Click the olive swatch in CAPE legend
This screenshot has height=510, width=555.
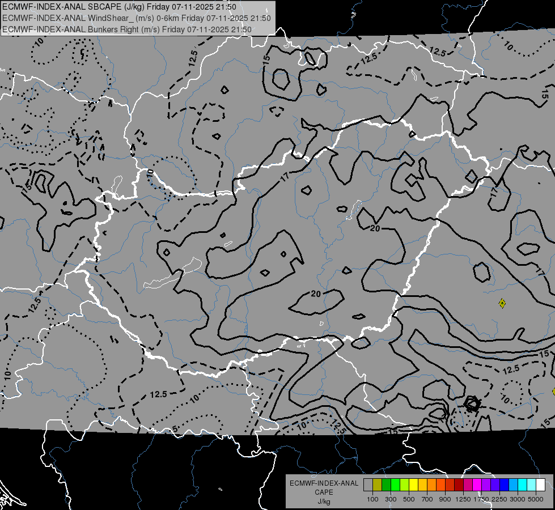tap(377, 485)
